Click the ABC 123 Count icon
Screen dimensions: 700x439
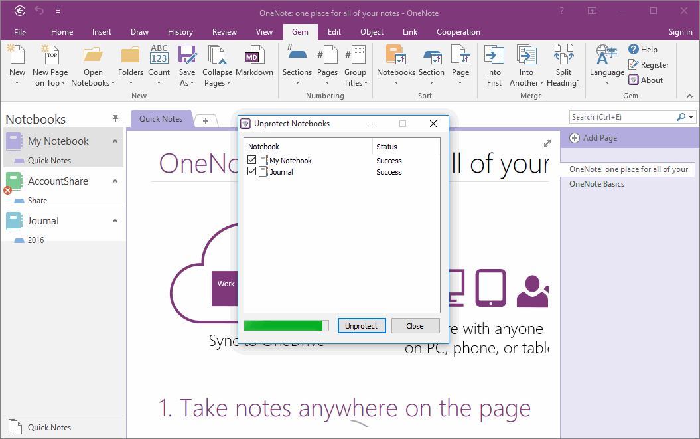point(159,54)
